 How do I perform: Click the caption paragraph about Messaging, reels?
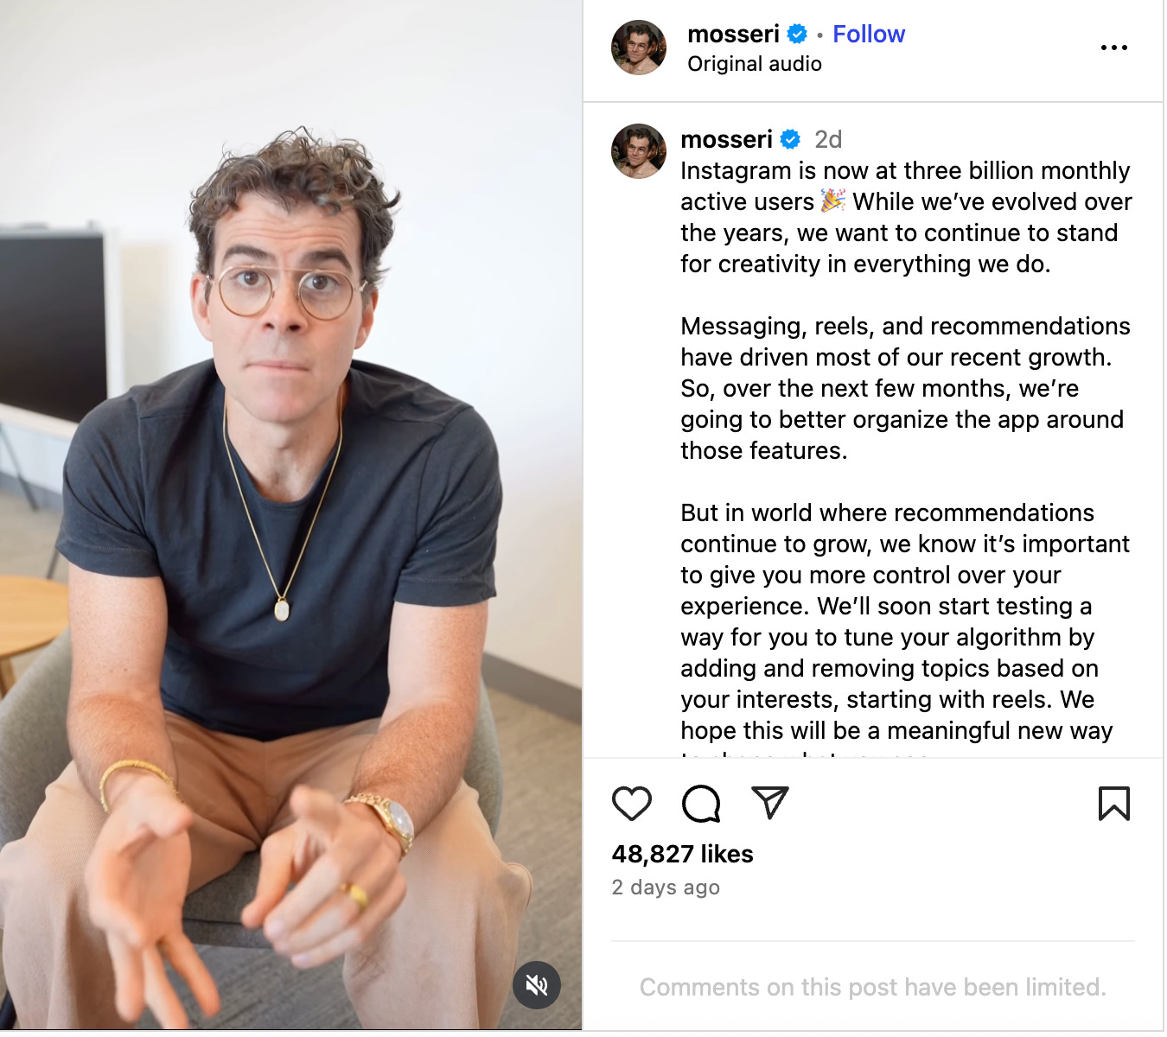pyautogui.click(x=905, y=388)
